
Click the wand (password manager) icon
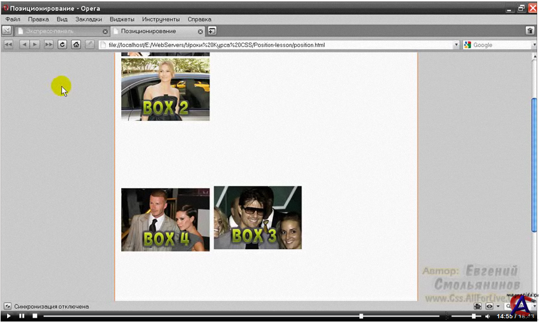[x=90, y=45]
